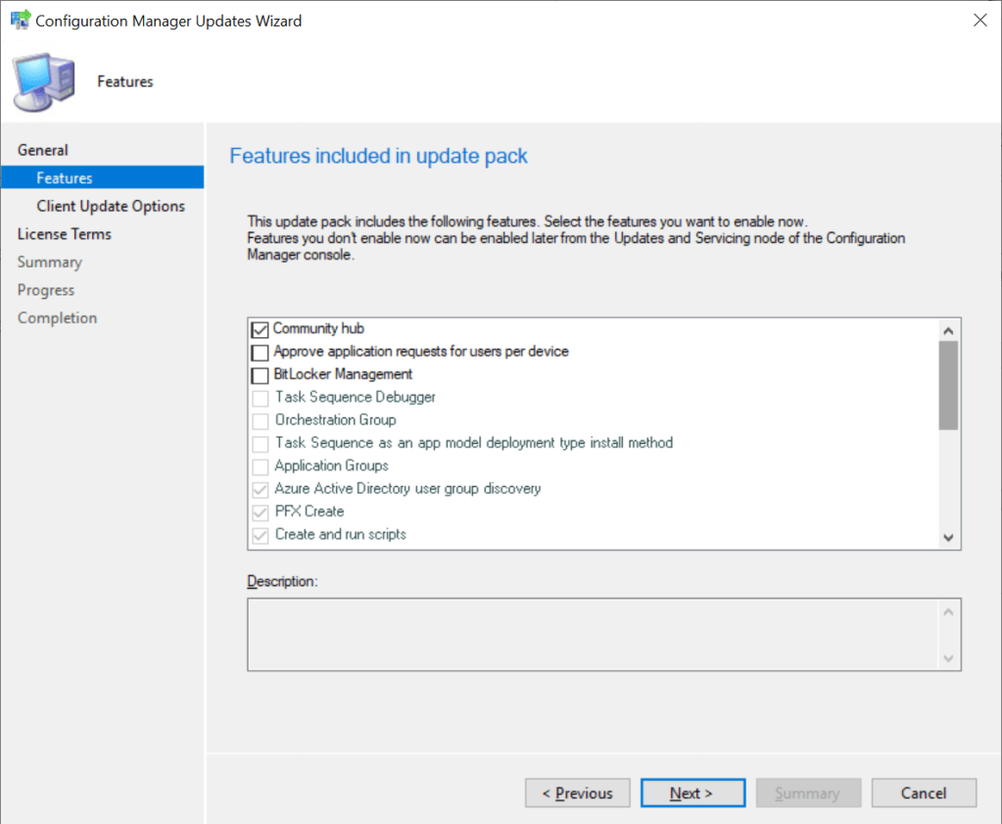The width and height of the screenshot is (1002, 824).
Task: Select the Orchestration Group list entry
Action: coord(335,419)
